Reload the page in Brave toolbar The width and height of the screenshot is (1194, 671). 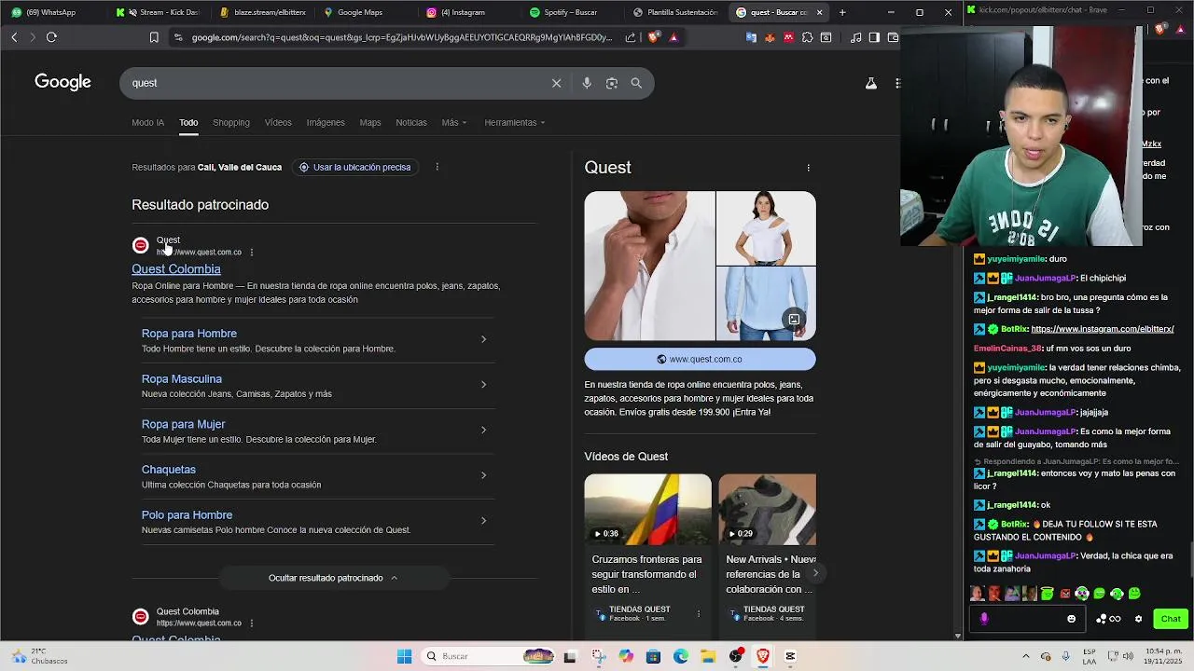pos(51,37)
